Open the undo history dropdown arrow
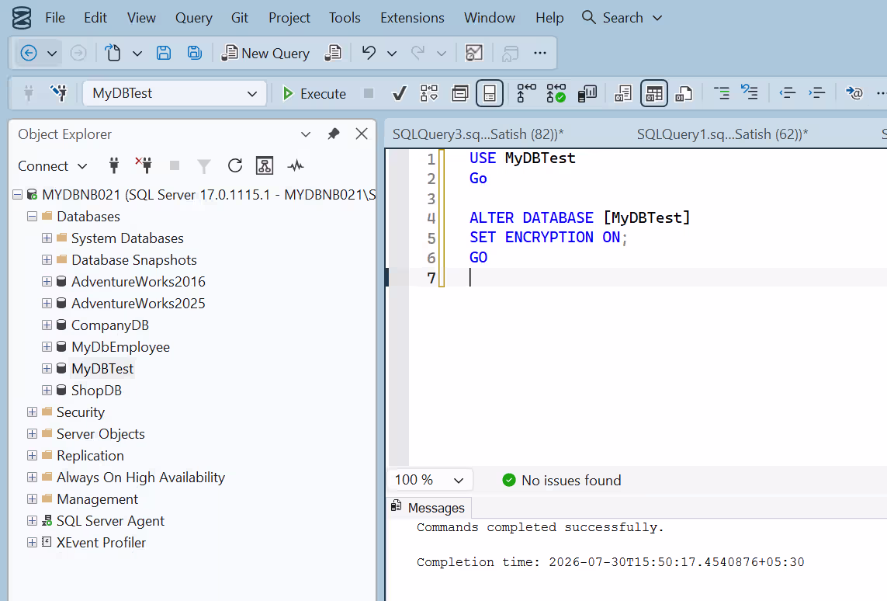Viewport: 887px width, 601px height. coord(391,54)
